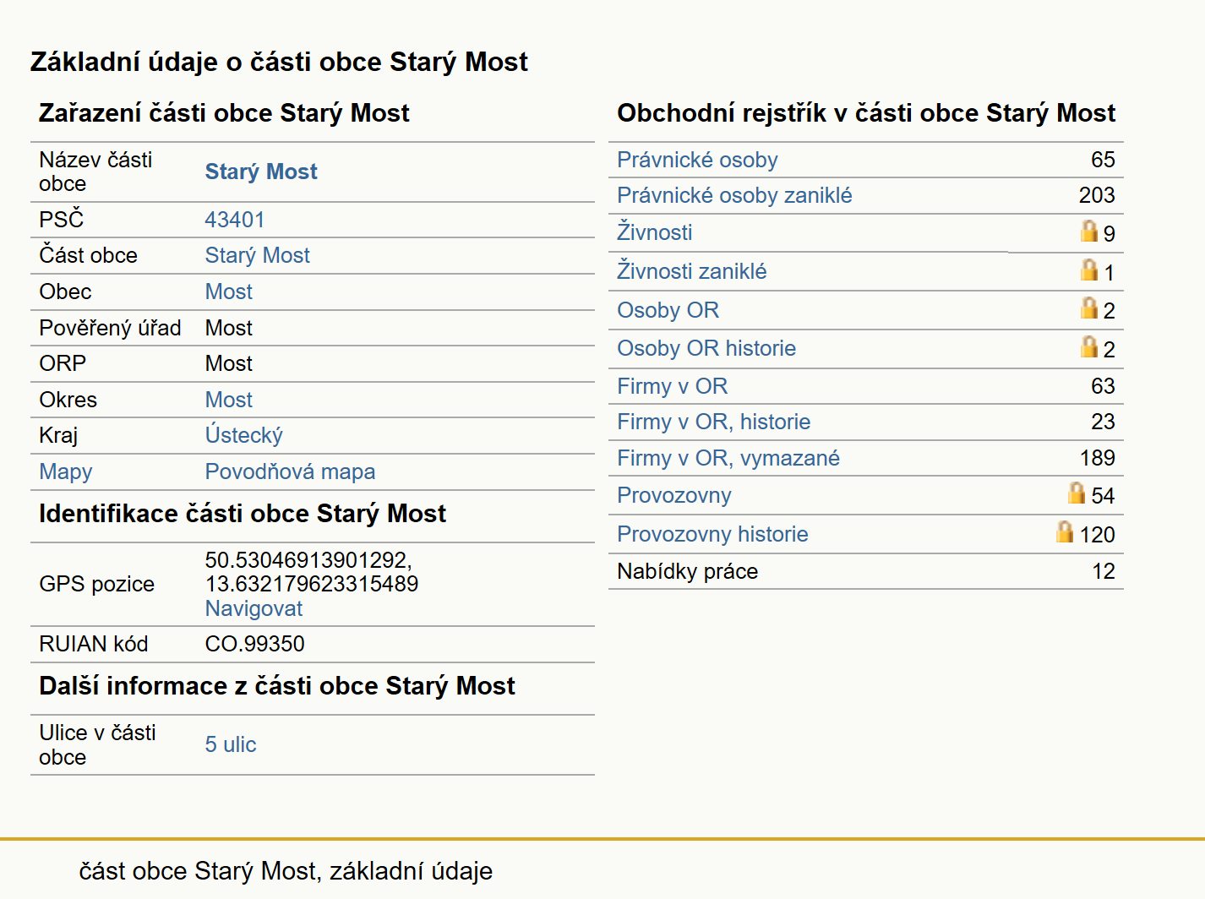Click the bold Starý Most name link
Image resolution: width=1205 pixels, height=899 pixels.
coord(261,172)
